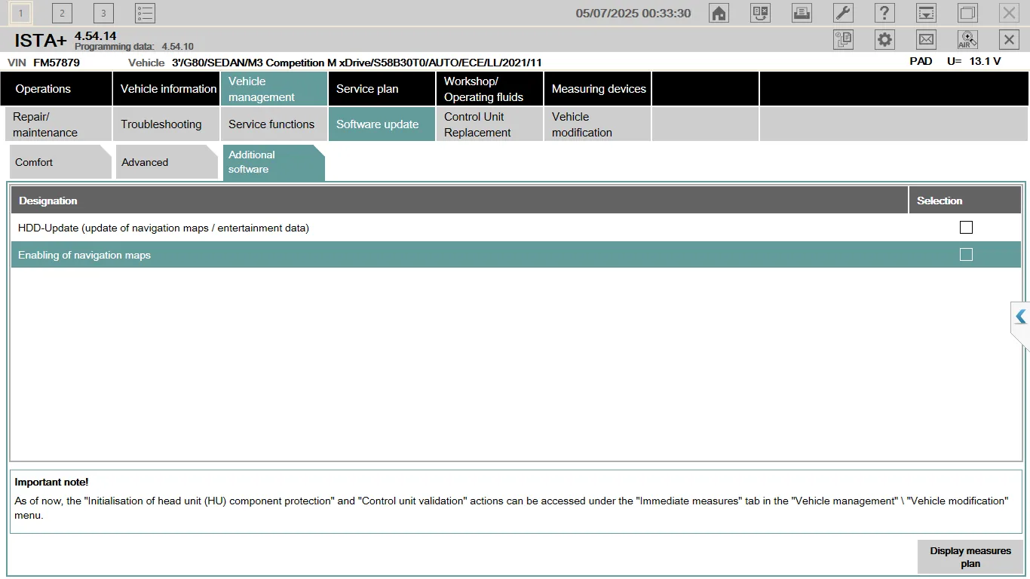Click the Designation column header
This screenshot has height=579, width=1030.
(x=459, y=201)
